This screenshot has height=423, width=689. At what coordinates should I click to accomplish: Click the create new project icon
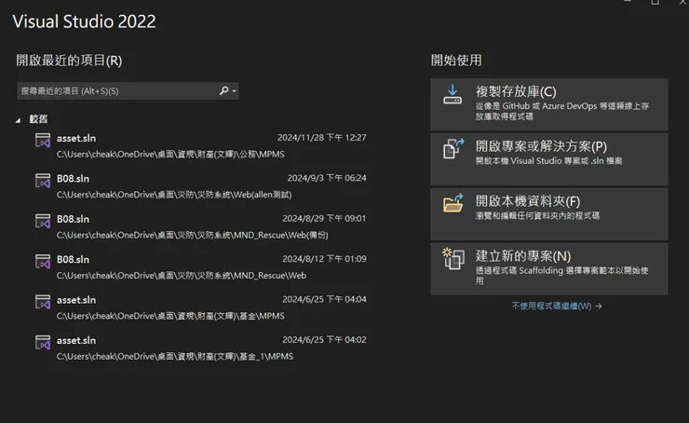[x=453, y=258]
